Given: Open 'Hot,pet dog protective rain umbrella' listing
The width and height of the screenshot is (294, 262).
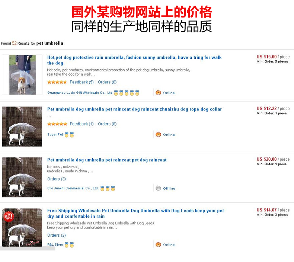Looking at the screenshot, I should 134,60.
